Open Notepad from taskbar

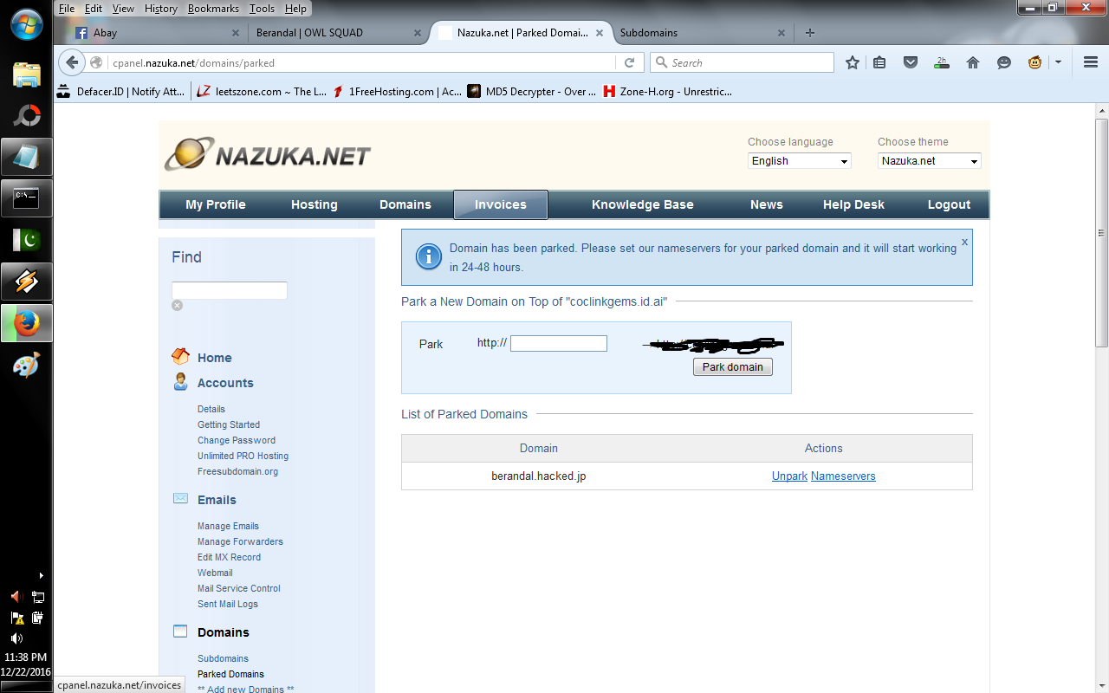pyautogui.click(x=26, y=157)
